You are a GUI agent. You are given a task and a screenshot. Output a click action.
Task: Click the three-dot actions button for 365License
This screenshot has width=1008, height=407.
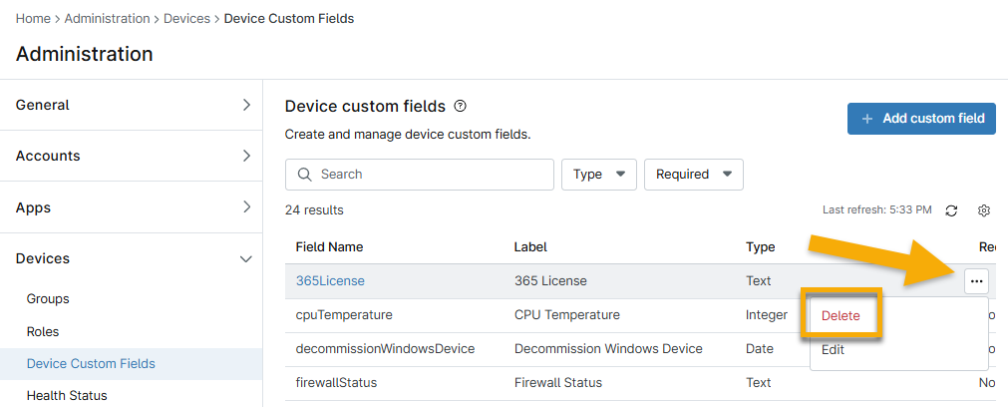point(976,281)
